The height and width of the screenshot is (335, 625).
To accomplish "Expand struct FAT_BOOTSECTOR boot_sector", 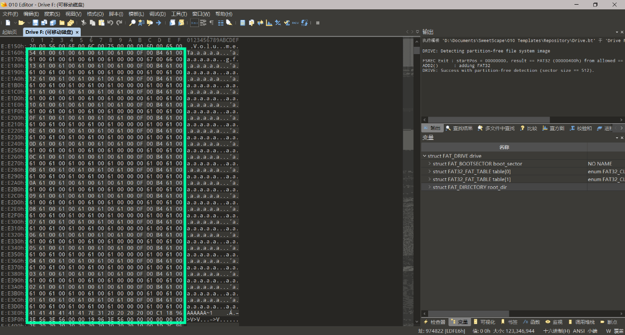I will coord(430,164).
